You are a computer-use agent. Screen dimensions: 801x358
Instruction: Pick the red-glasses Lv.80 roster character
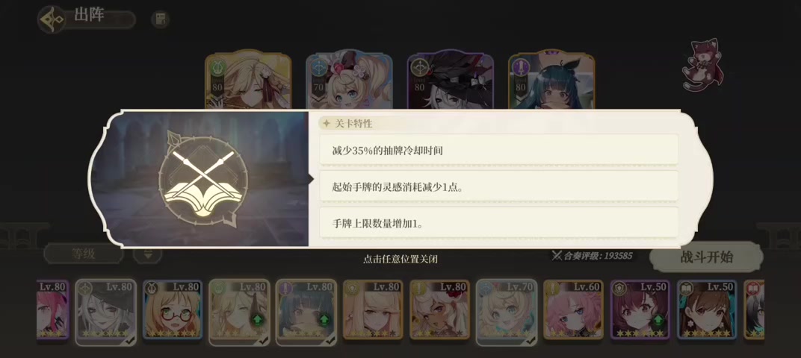[x=173, y=310]
